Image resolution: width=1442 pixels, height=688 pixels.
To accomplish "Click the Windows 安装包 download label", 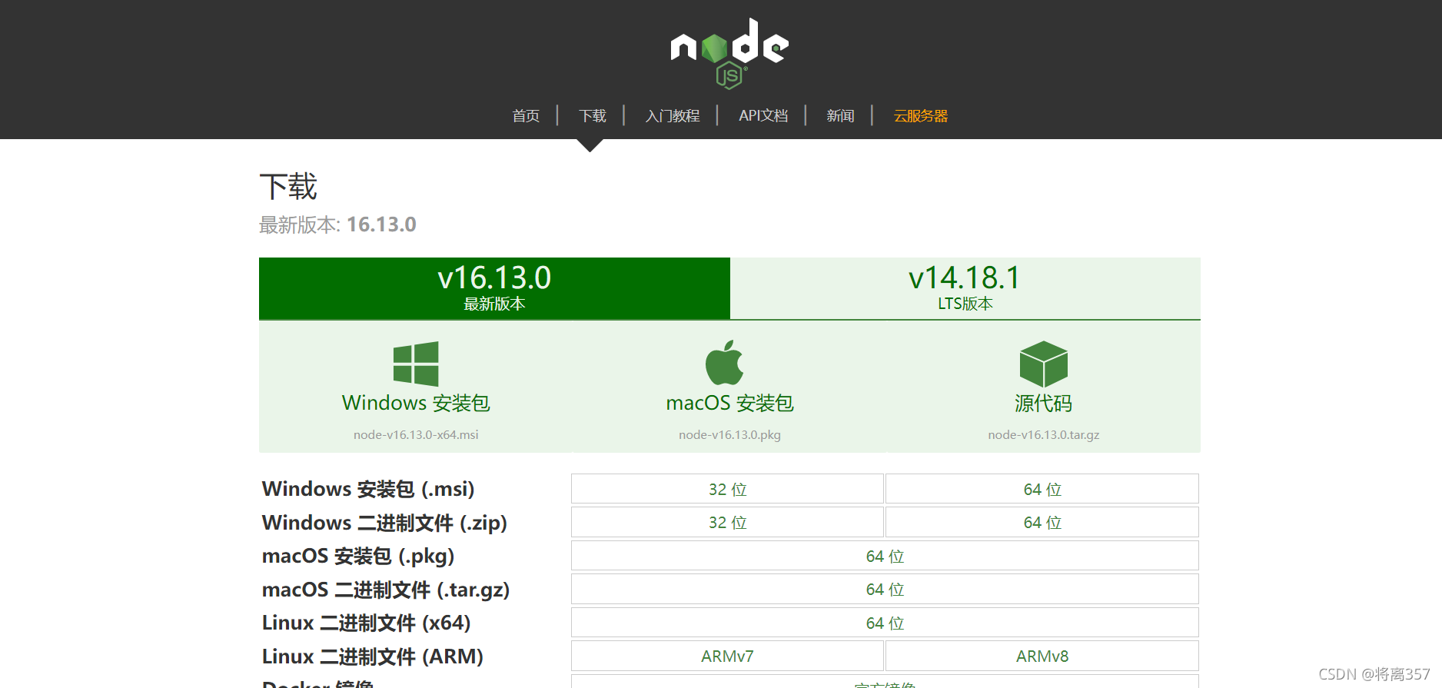I will (x=416, y=403).
